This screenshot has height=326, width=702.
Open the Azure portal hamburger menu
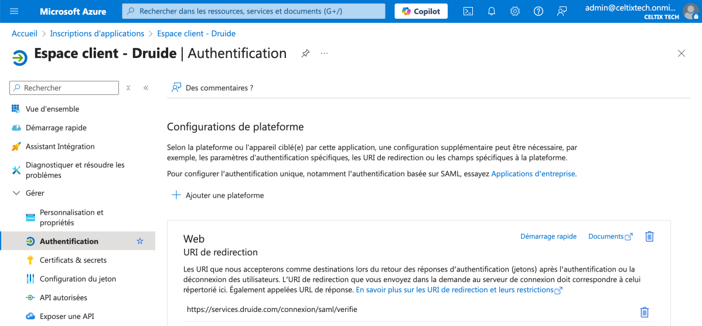tap(15, 11)
